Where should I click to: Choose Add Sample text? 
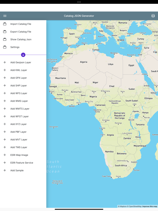click(x=17, y=170)
